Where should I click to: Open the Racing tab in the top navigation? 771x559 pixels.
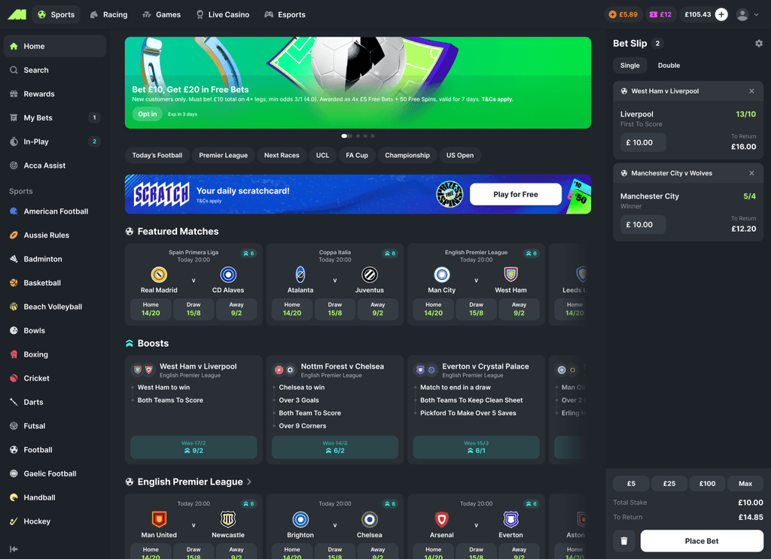[x=108, y=14]
